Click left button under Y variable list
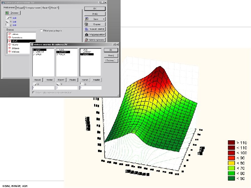 [x=61, y=80]
